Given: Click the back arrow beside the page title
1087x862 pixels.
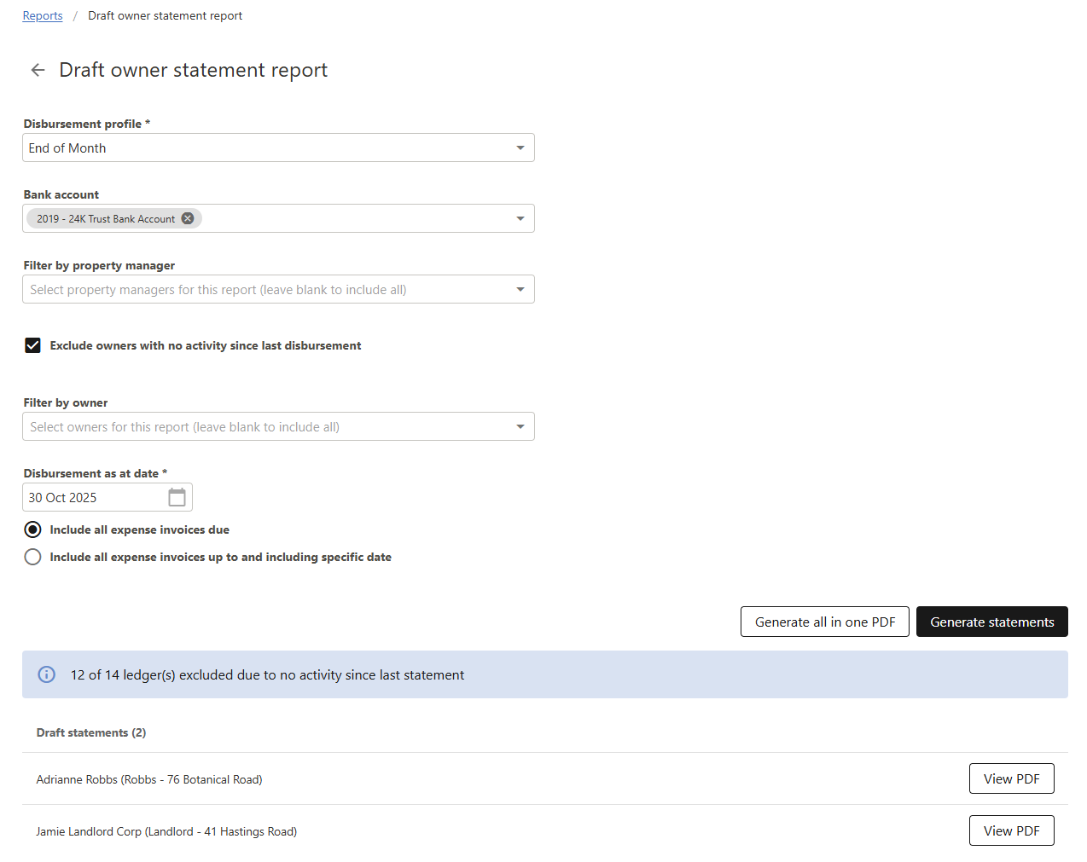Looking at the screenshot, I should coord(38,70).
